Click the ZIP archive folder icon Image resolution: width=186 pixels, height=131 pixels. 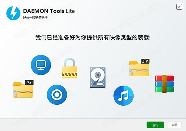(139, 68)
